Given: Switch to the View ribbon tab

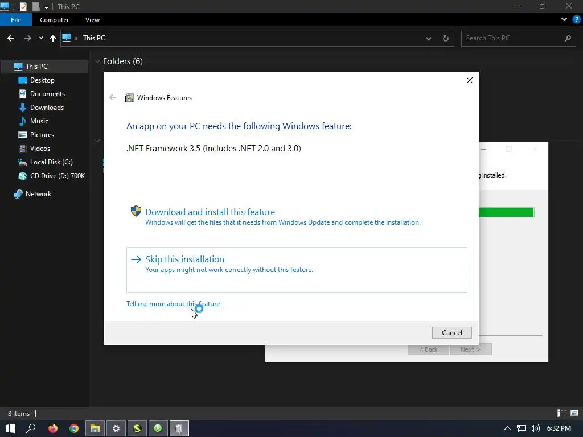Looking at the screenshot, I should click(92, 20).
